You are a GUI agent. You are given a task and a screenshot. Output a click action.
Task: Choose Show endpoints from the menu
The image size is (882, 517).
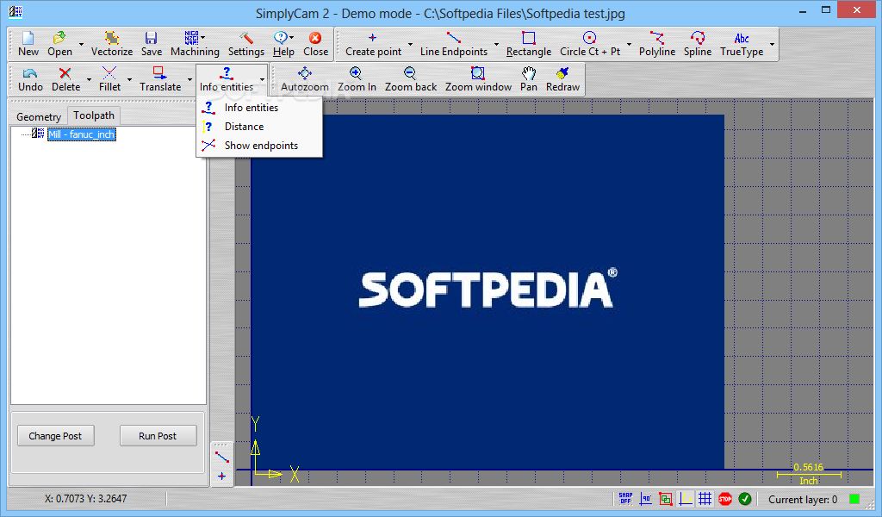[x=258, y=146]
